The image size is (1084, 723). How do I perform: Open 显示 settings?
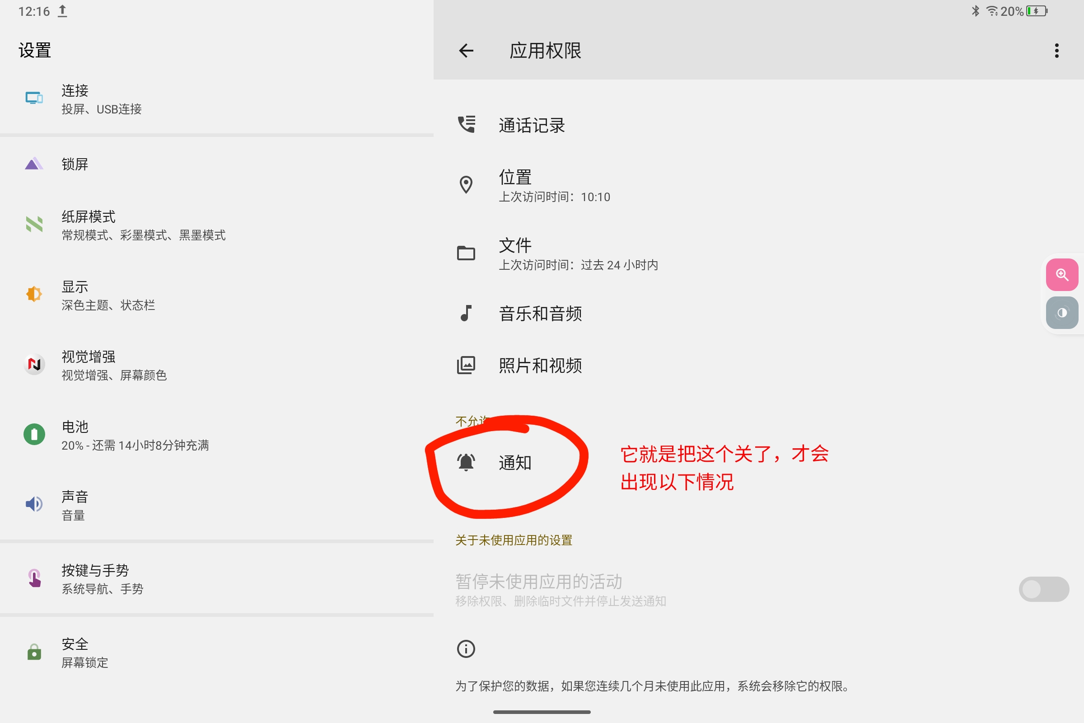coord(217,296)
